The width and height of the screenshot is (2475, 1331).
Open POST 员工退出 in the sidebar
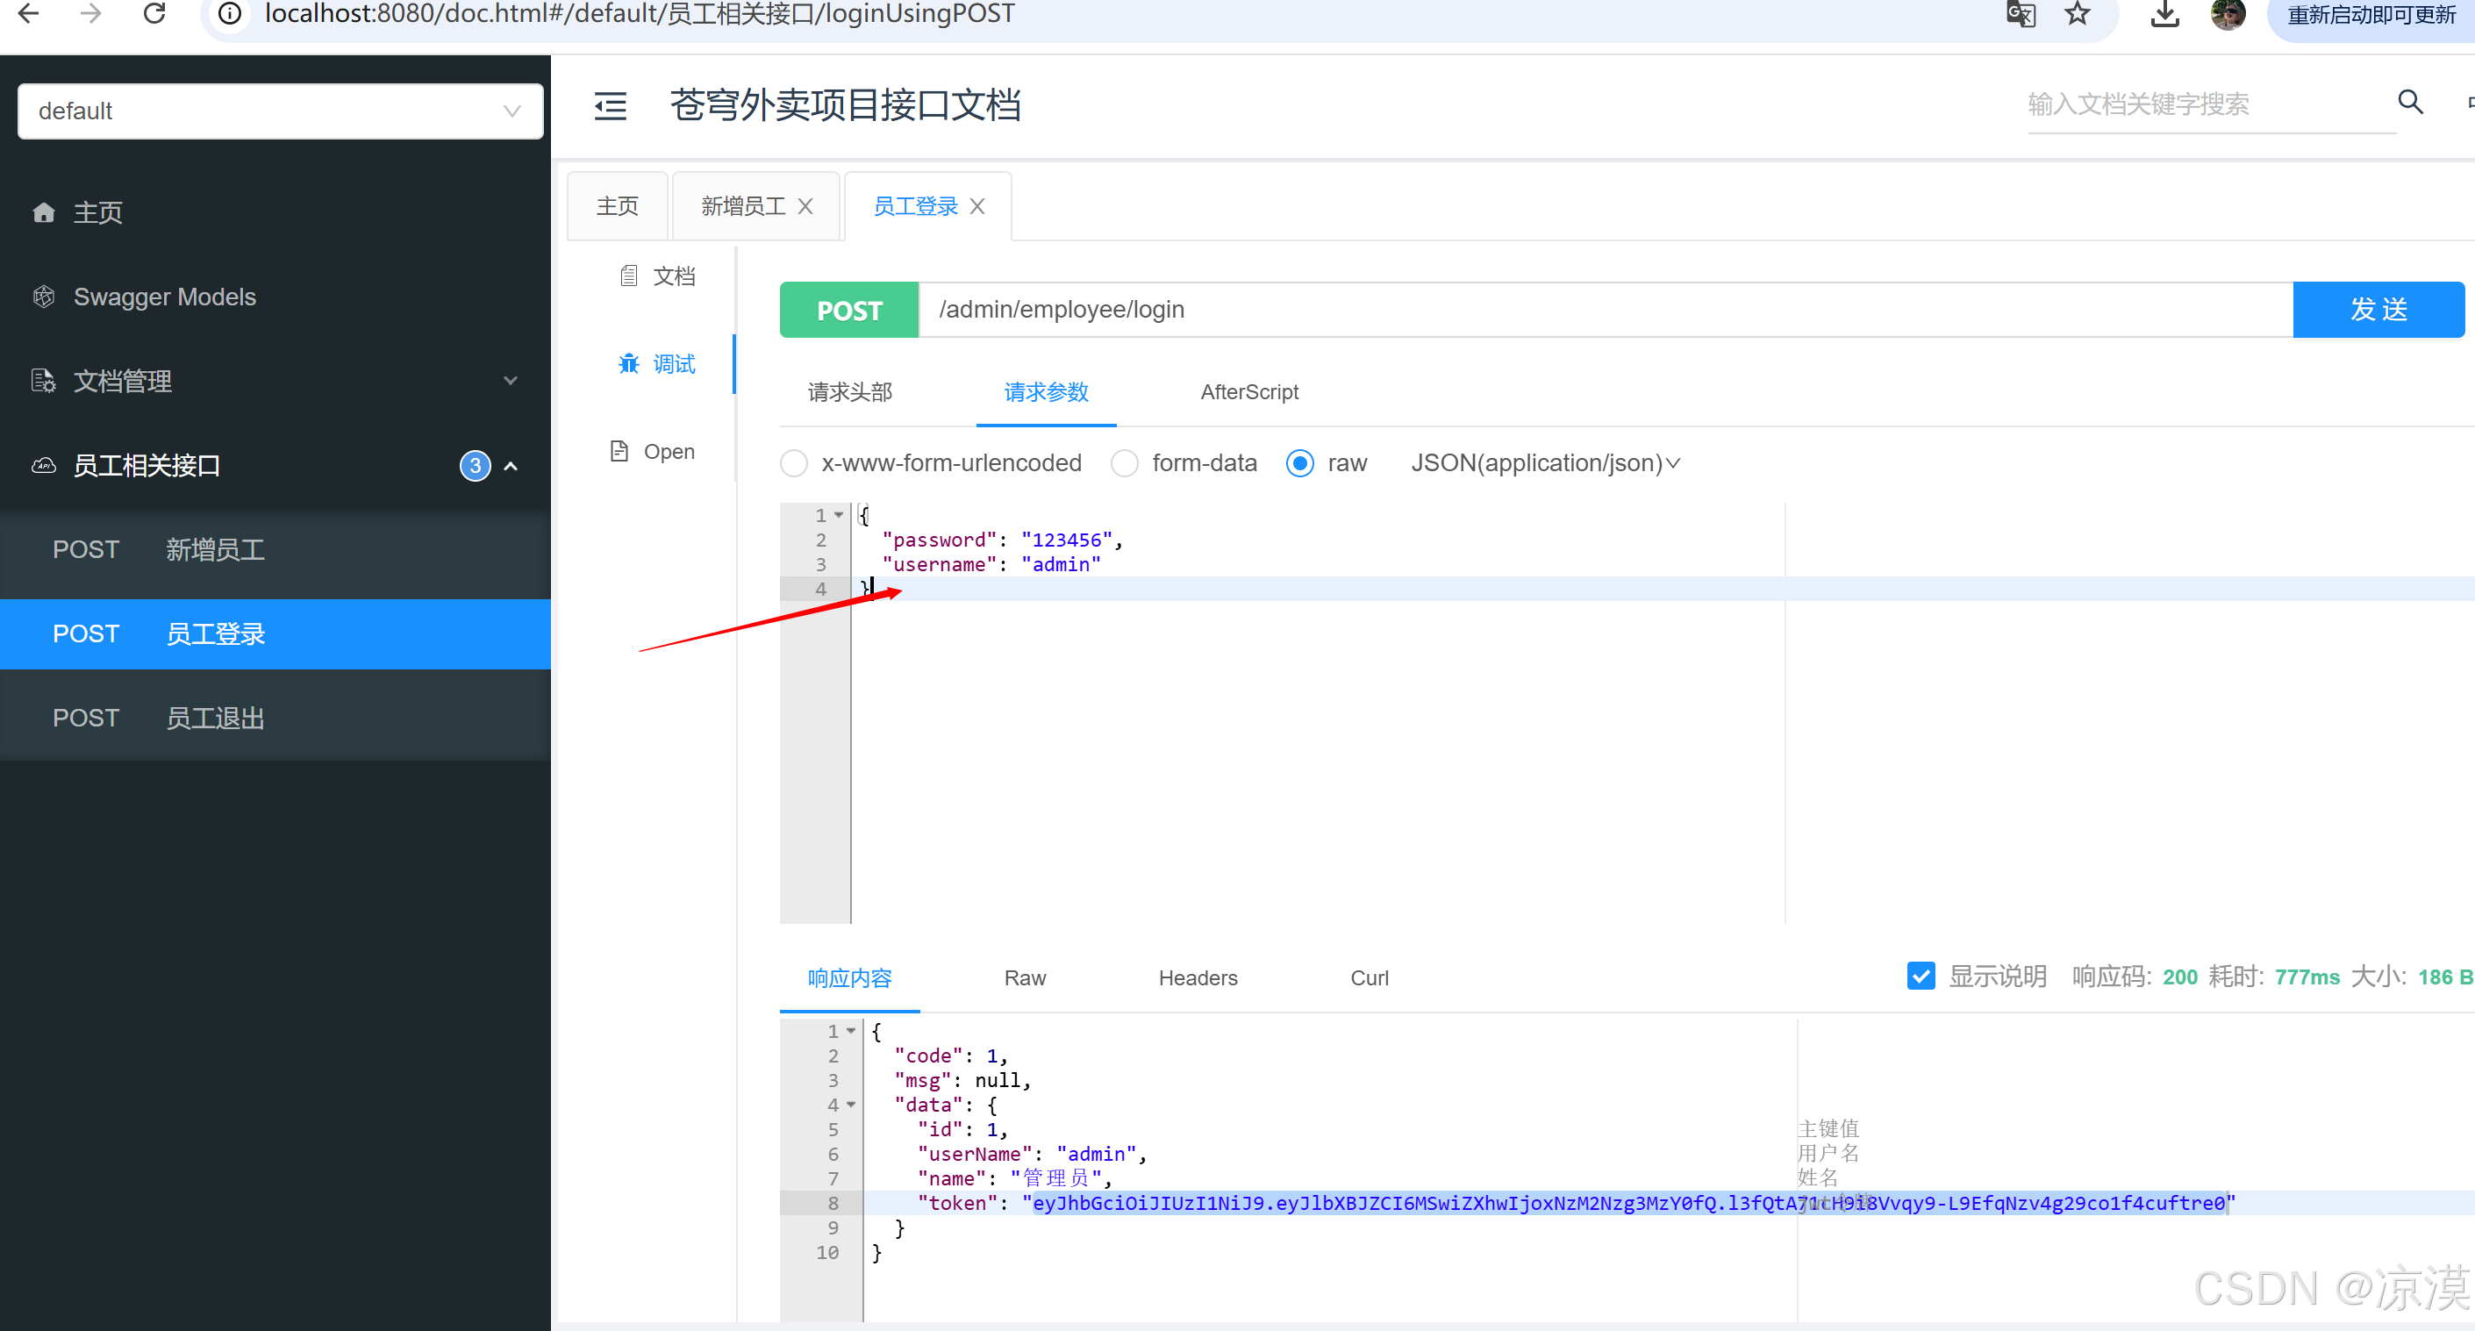click(214, 718)
